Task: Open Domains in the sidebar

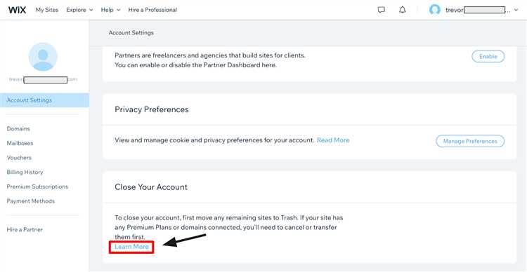Action: [18, 129]
